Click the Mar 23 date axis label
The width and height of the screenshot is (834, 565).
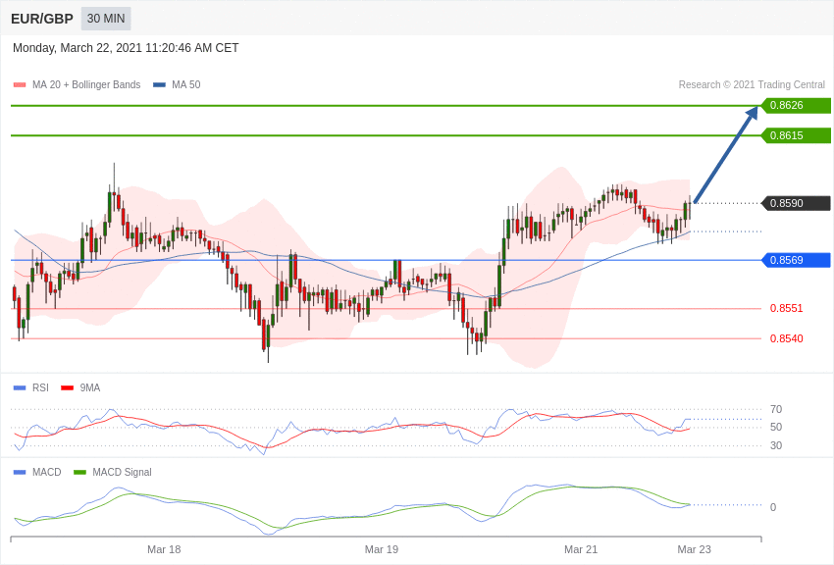point(694,549)
